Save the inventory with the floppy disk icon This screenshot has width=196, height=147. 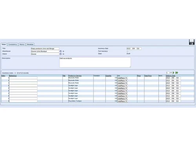192,42
